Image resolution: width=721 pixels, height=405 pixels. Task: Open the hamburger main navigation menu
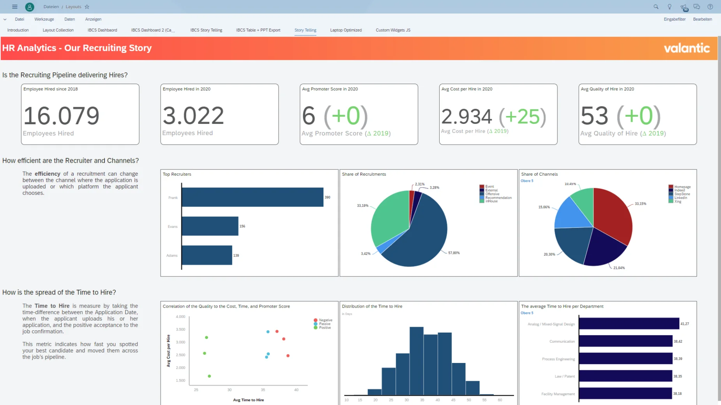(x=15, y=7)
